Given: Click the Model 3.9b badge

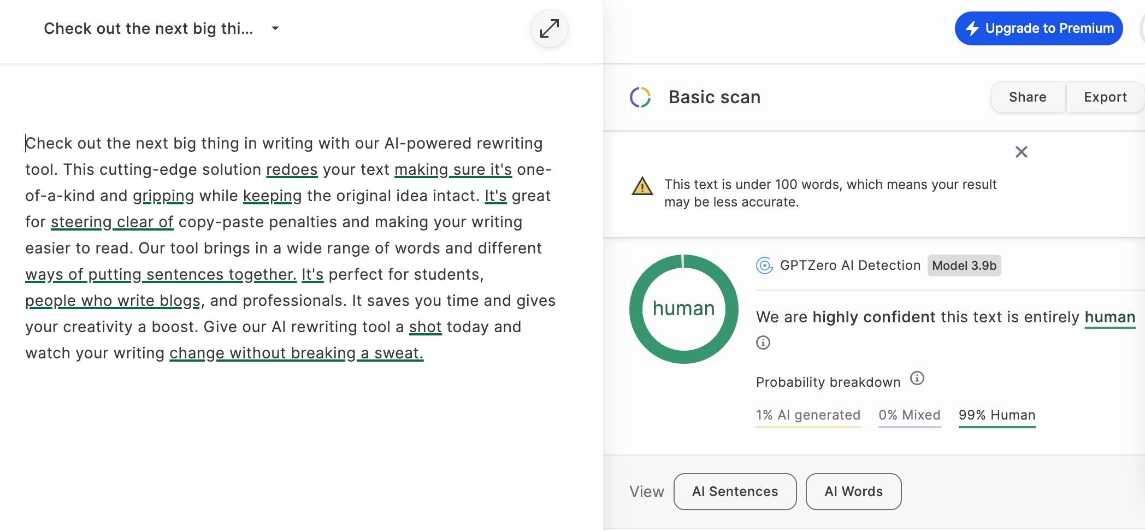Looking at the screenshot, I should pyautogui.click(x=964, y=265).
